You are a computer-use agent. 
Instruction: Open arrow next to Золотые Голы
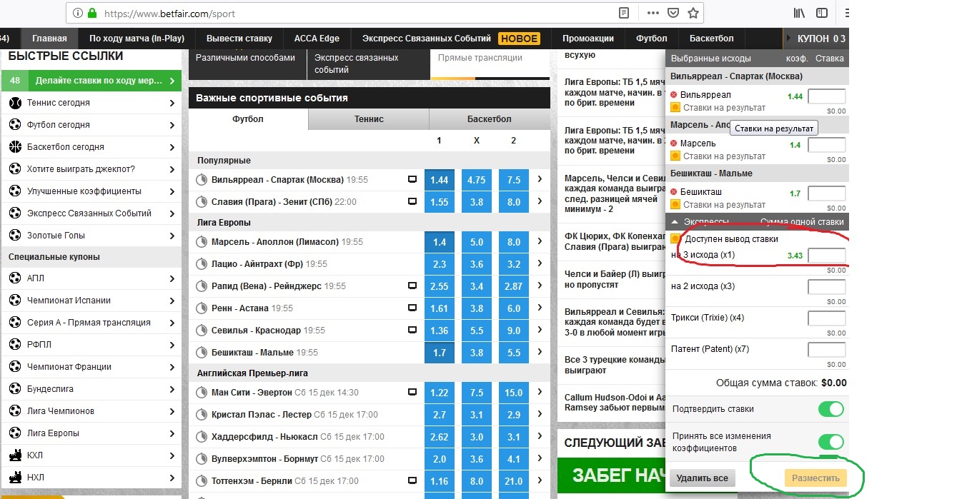(172, 236)
